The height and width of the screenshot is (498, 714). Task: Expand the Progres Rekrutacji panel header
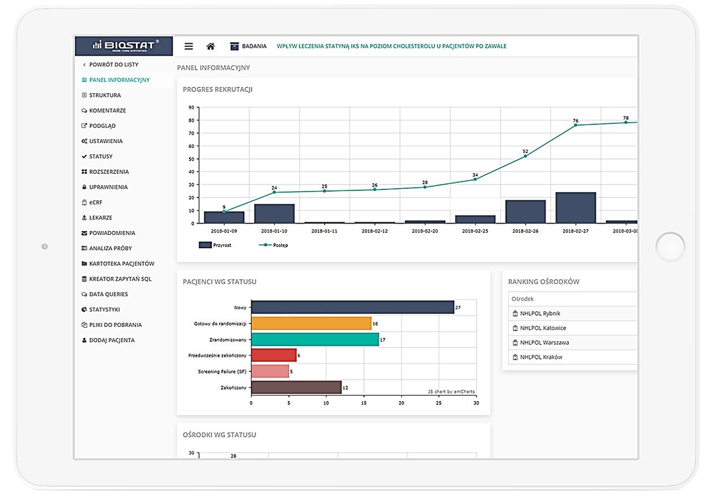click(x=219, y=89)
